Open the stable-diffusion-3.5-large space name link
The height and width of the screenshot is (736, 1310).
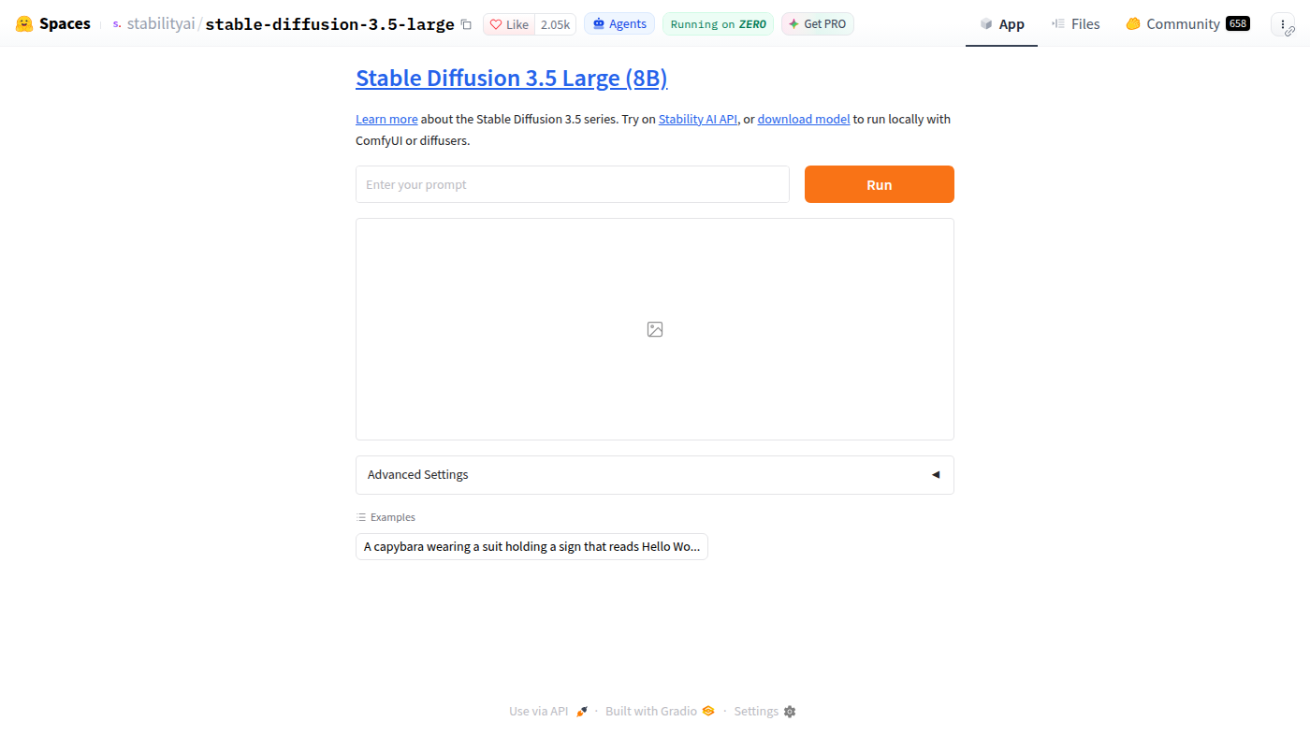coord(329,24)
